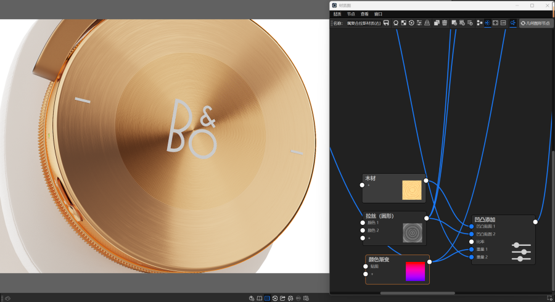Click the 重量 1 input socket

472,250
